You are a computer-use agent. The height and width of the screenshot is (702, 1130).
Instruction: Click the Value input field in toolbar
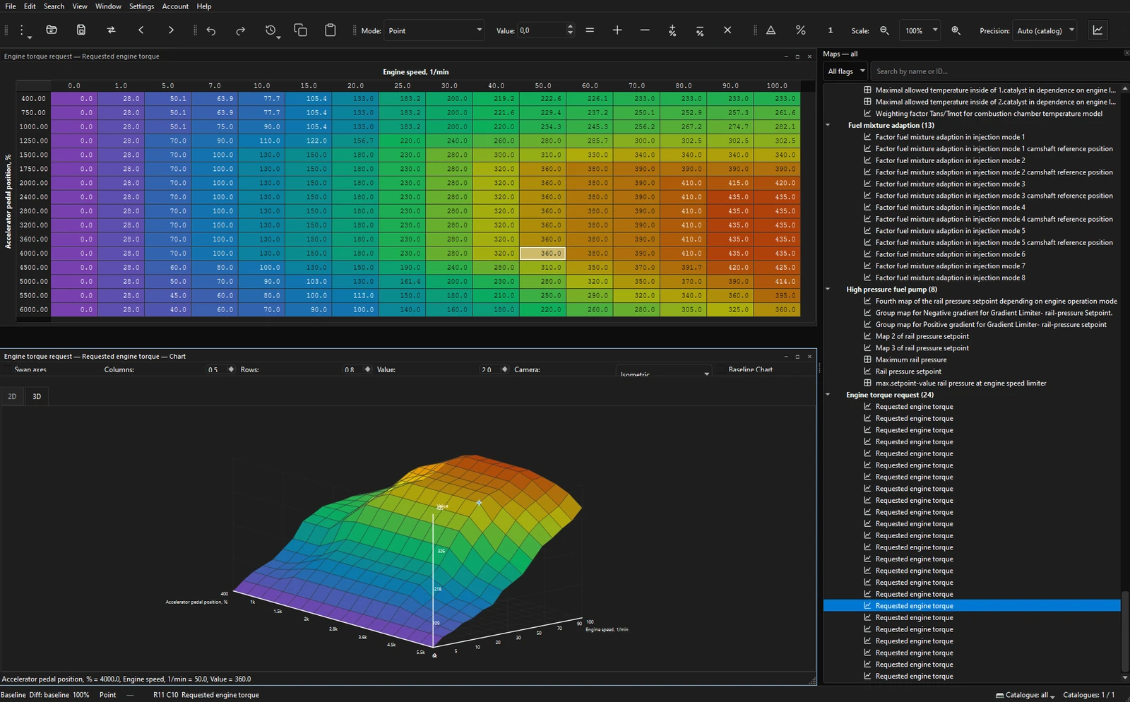click(x=541, y=30)
